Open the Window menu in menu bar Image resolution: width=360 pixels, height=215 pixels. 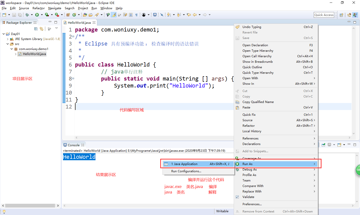coord(106,8)
